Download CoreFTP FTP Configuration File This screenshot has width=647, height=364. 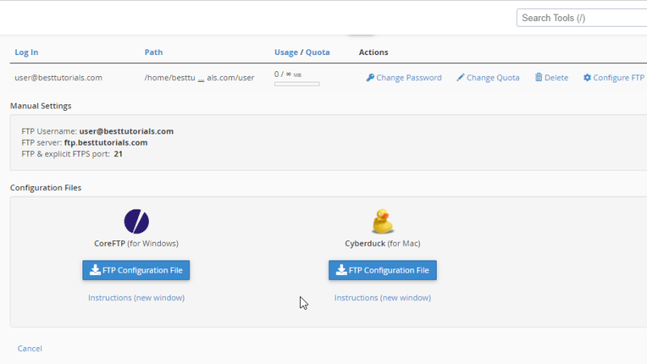pyautogui.click(x=136, y=270)
